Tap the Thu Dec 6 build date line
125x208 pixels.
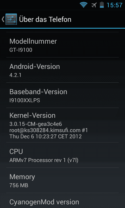[46, 136]
